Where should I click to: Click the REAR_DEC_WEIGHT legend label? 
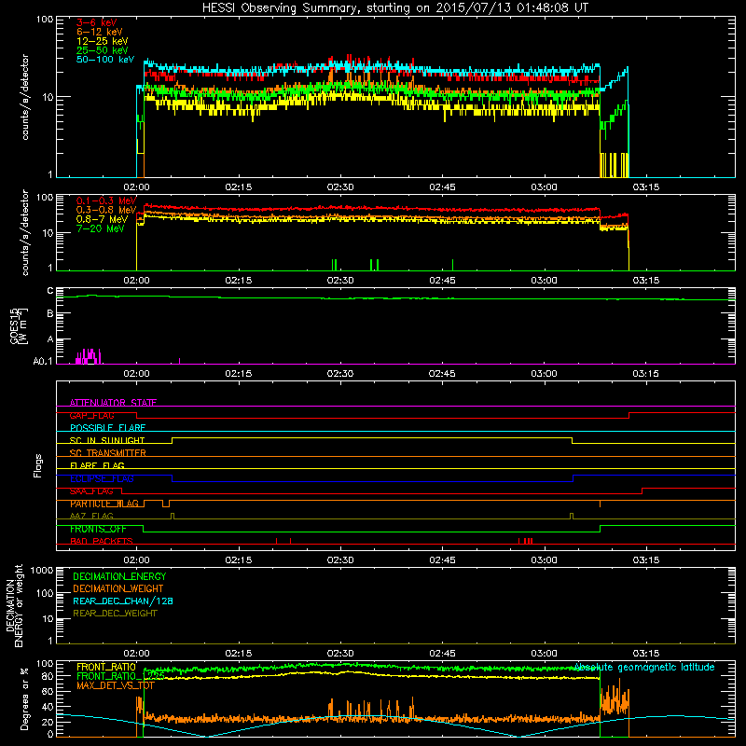(x=115, y=614)
